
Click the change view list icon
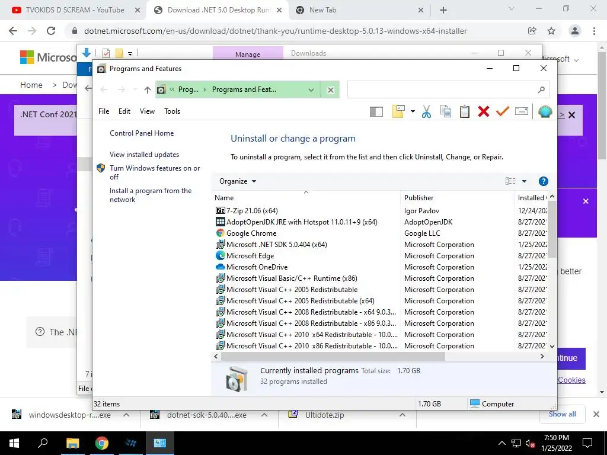point(510,181)
